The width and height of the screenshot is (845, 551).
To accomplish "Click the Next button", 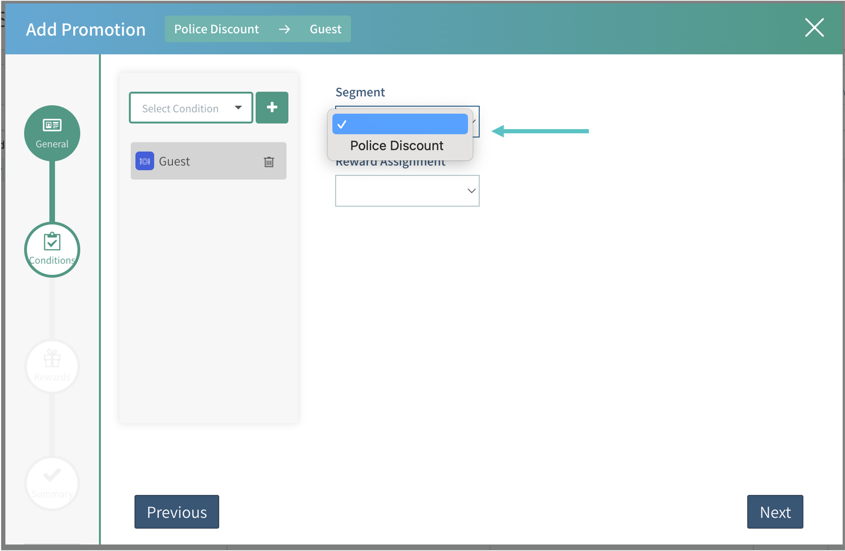I will (775, 512).
